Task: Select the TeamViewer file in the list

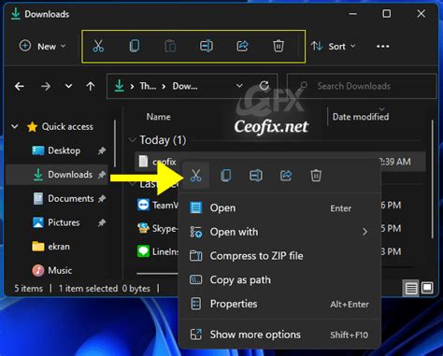Action: tap(158, 206)
